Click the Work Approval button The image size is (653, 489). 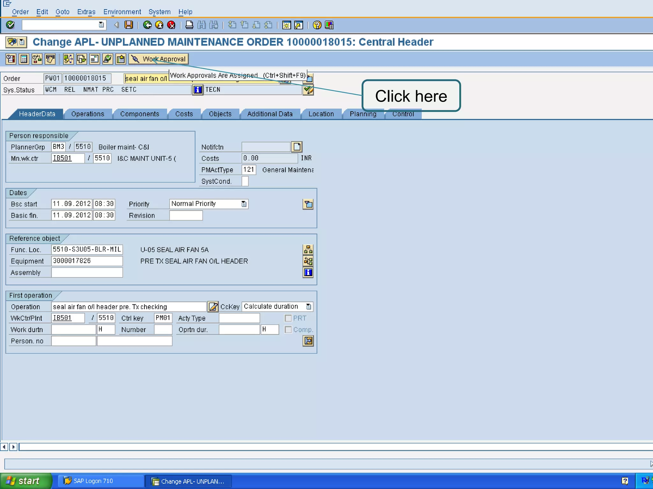[x=159, y=59]
